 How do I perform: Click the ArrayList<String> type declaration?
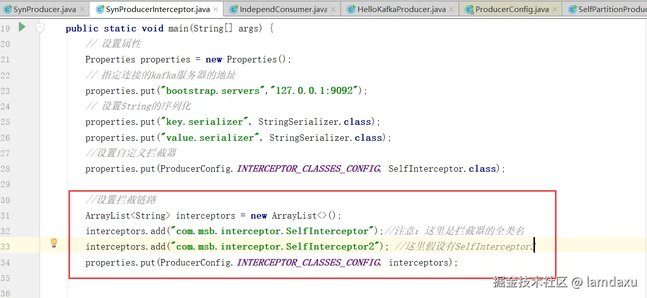(x=128, y=216)
